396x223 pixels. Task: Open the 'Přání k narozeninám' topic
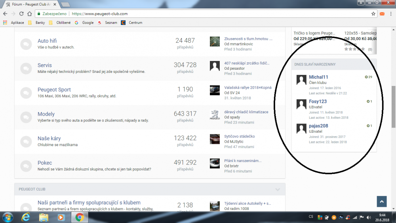[x=243, y=161]
